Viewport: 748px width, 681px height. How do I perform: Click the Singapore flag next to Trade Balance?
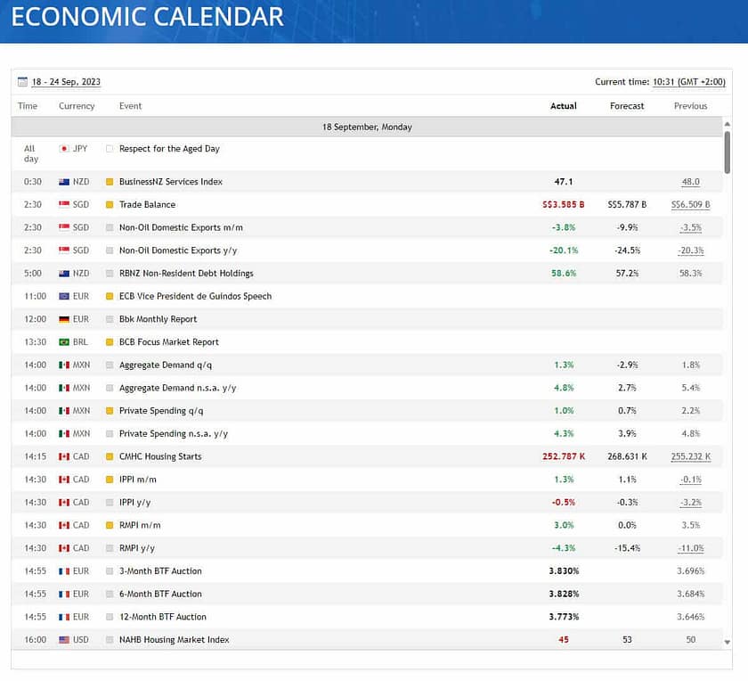[x=64, y=205]
